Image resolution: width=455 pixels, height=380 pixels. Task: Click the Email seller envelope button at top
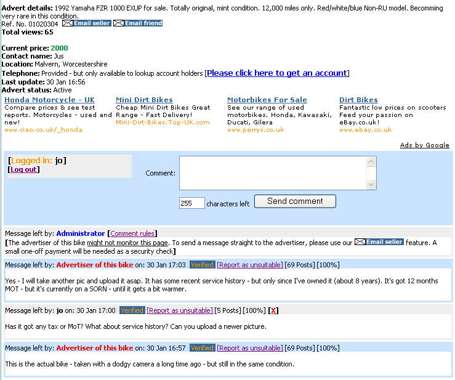coord(87,23)
